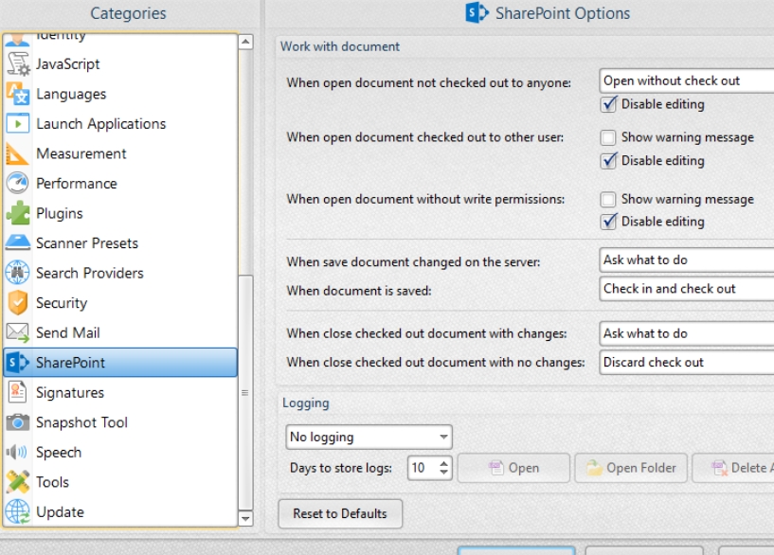
Task: Click the Update globe icon
Action: coord(18,511)
